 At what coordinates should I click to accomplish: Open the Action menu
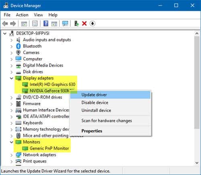point(22,15)
